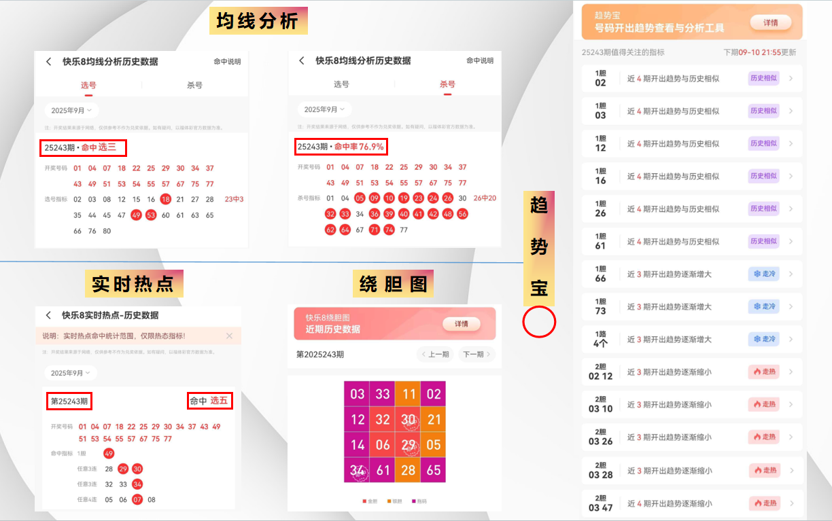Screen dimensions: 832x521
Task: Close the 说明 notice banner
Action: pyautogui.click(x=229, y=336)
